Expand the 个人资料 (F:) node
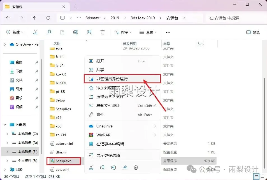This screenshot has width=267, height=180. coord(7,161)
